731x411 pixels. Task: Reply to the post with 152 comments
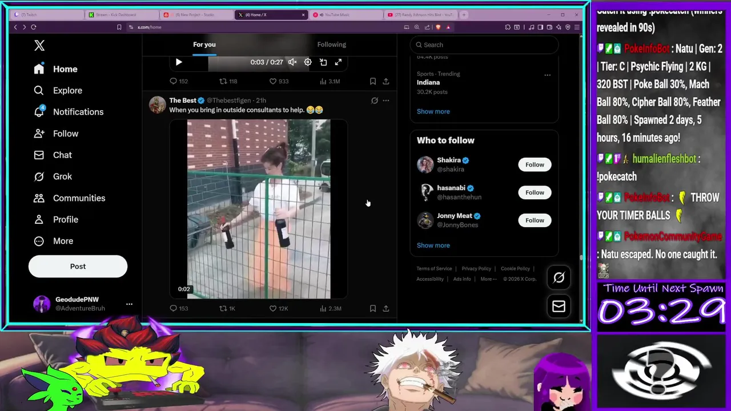click(x=178, y=81)
